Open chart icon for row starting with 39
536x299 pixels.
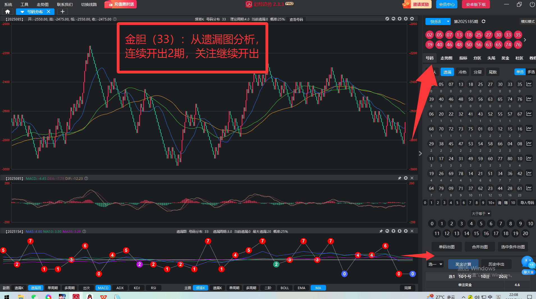529,99
